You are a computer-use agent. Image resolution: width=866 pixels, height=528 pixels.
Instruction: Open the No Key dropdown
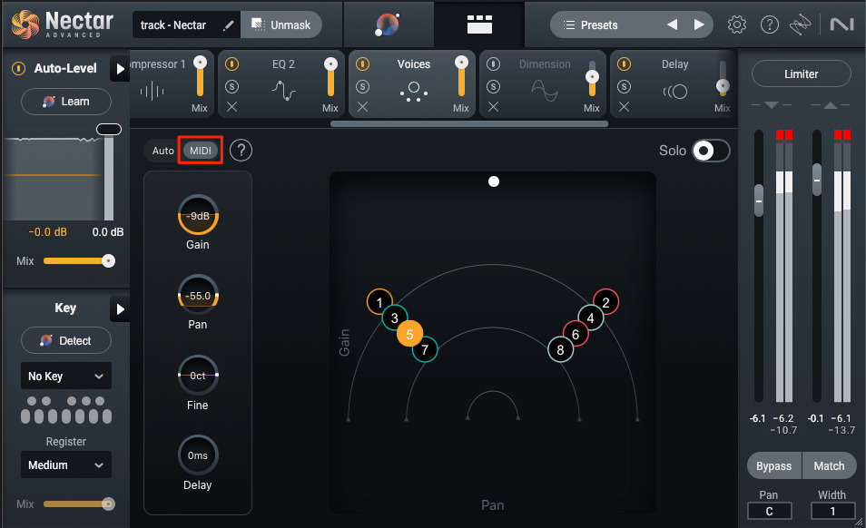coord(66,376)
